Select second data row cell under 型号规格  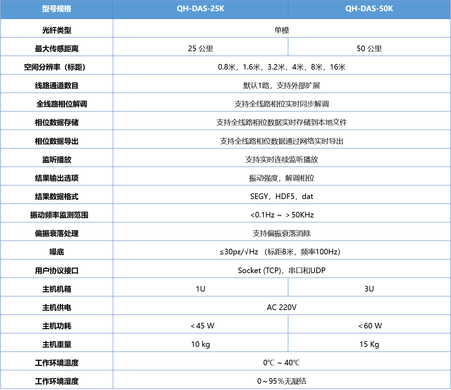(57, 46)
